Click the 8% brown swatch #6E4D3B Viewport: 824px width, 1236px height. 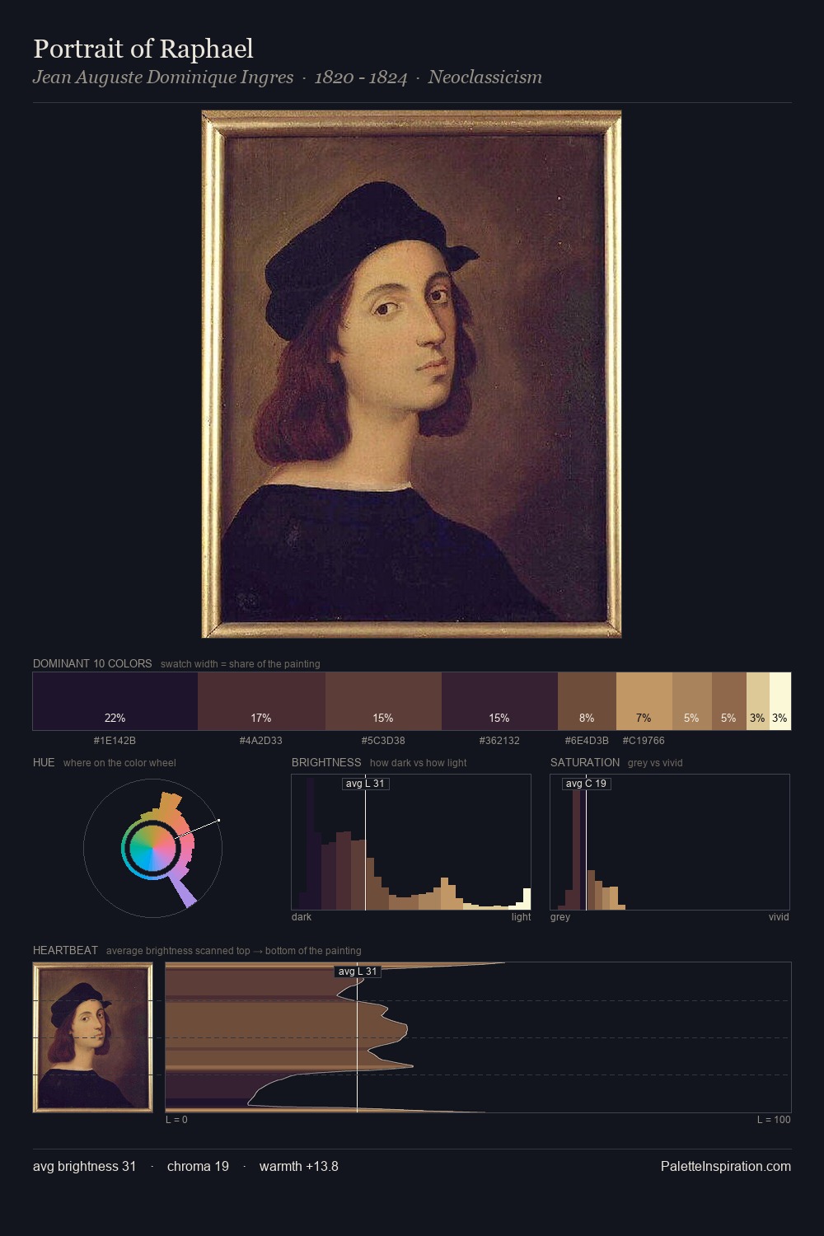tap(587, 701)
